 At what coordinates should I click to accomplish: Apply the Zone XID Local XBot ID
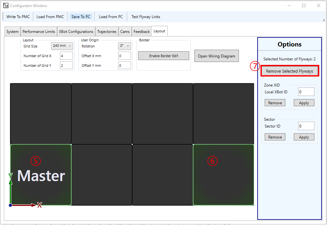pos(304,103)
